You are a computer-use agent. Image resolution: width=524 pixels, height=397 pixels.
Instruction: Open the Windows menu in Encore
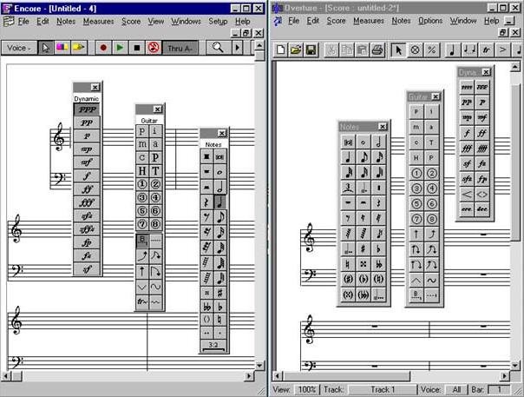186,22
